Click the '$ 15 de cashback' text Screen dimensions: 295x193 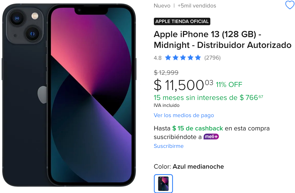point(198,128)
